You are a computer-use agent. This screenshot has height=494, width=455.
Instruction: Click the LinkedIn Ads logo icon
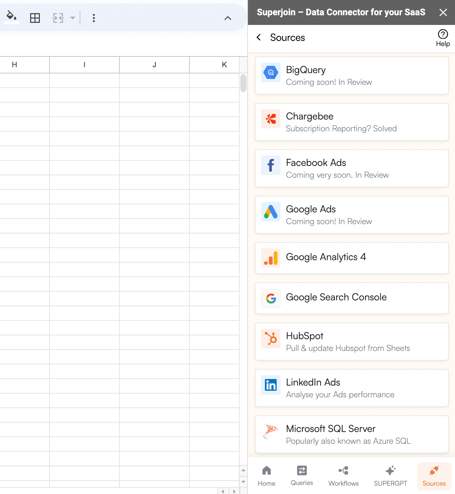(x=271, y=385)
